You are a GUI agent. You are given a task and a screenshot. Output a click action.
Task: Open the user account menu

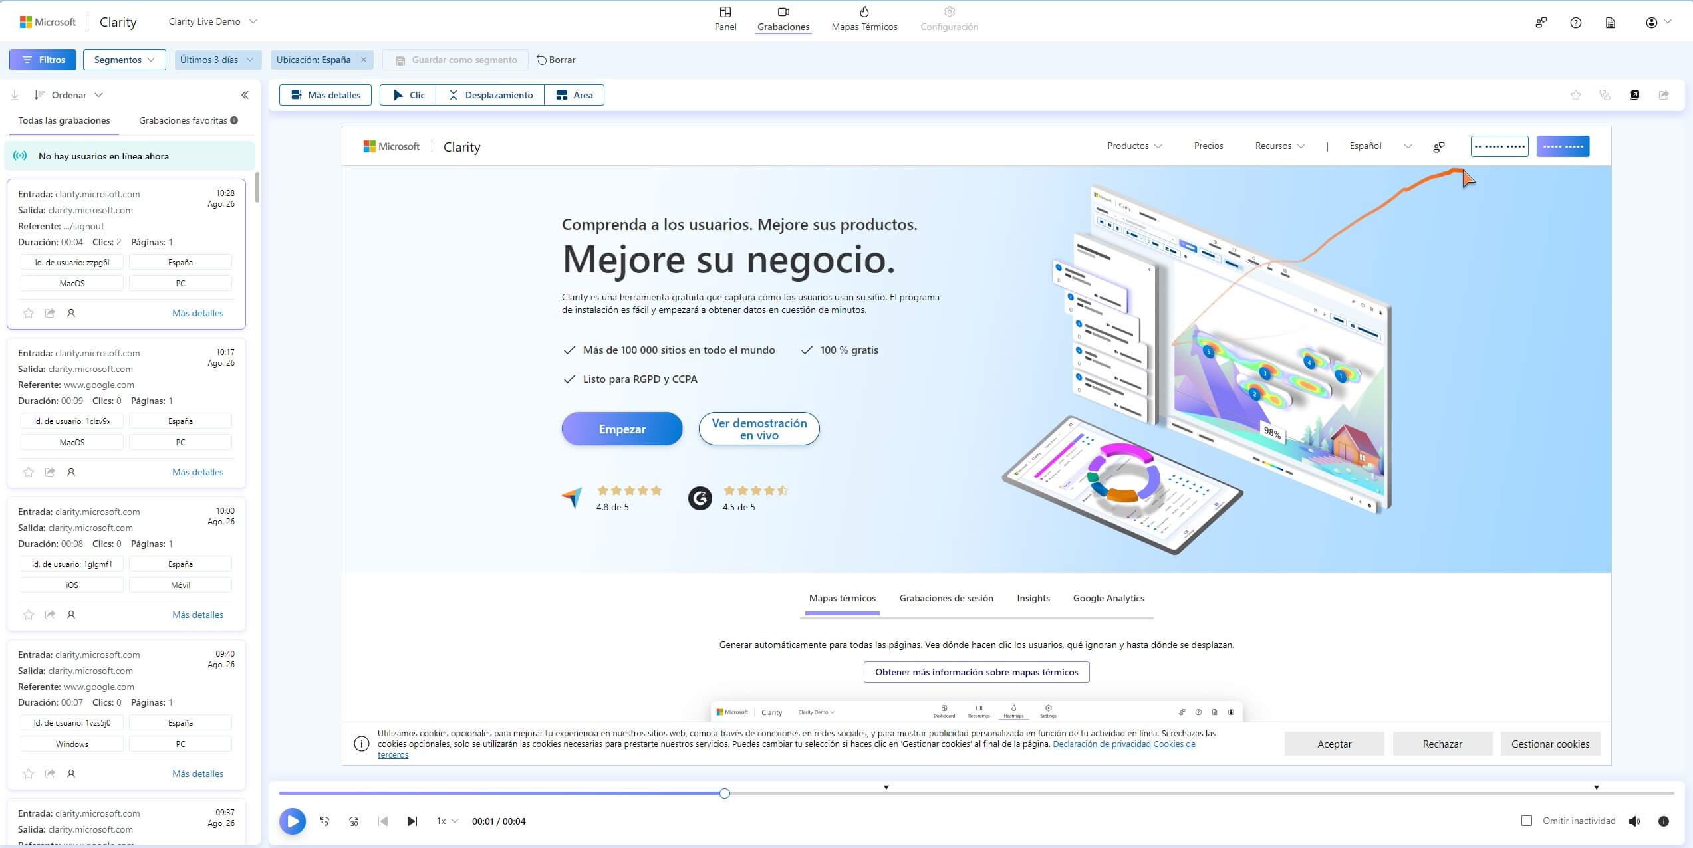click(x=1658, y=23)
